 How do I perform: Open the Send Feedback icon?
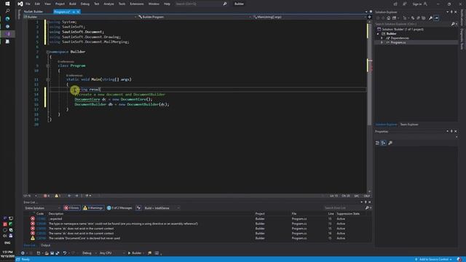[x=405, y=4]
